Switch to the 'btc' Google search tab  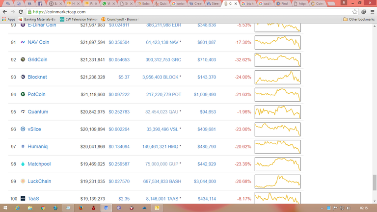click(247, 3)
